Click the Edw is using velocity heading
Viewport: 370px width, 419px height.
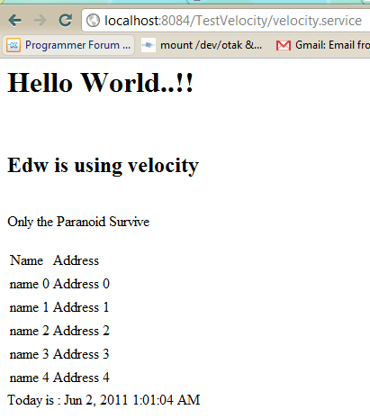click(103, 166)
